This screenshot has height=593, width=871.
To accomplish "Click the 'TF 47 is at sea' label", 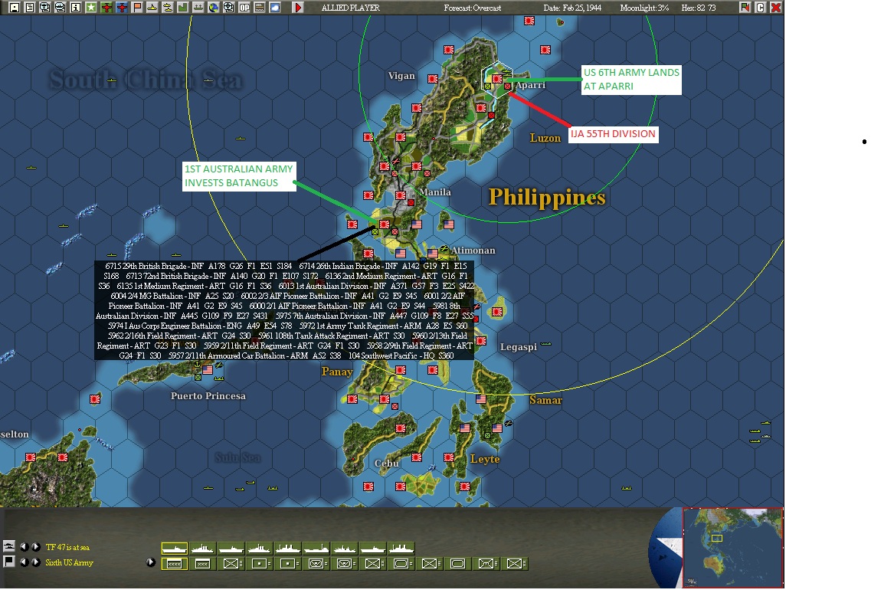I will tap(67, 548).
